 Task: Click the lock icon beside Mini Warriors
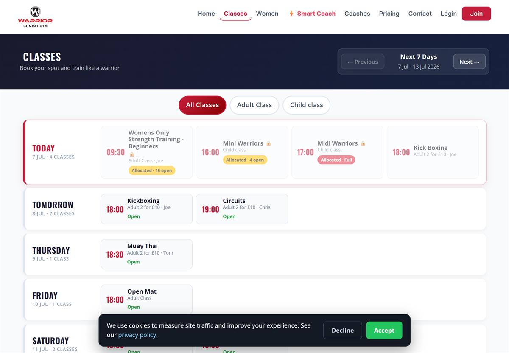pos(268,143)
